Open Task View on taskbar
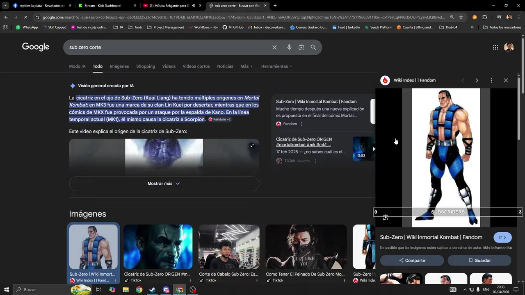 pos(98,290)
